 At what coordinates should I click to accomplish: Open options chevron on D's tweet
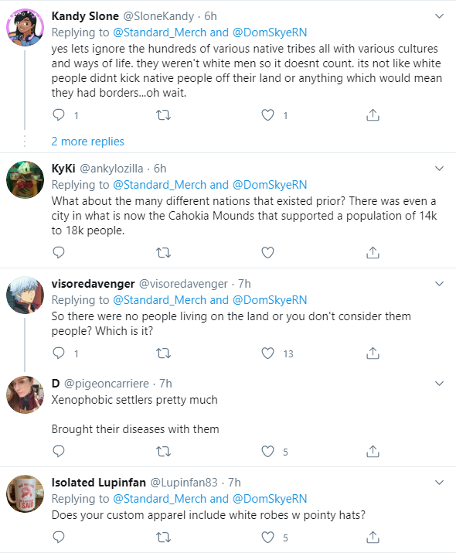coord(439,384)
